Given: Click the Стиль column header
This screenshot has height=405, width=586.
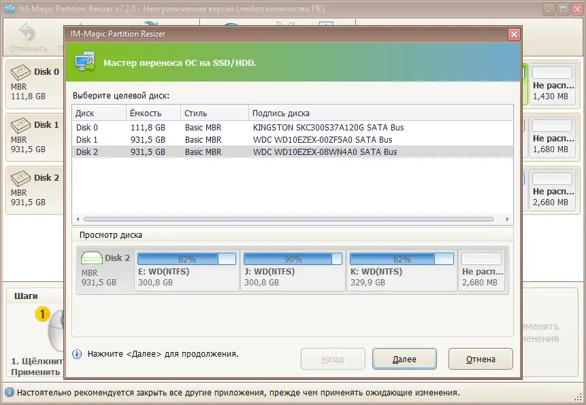Looking at the screenshot, I should pyautogui.click(x=215, y=113).
